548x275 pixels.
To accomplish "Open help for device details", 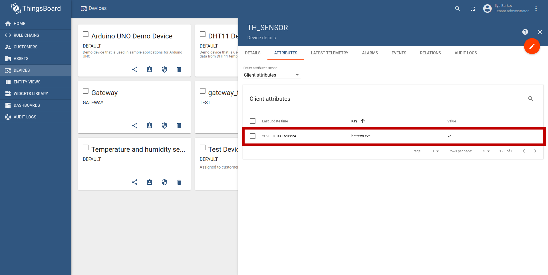I will click(x=525, y=32).
